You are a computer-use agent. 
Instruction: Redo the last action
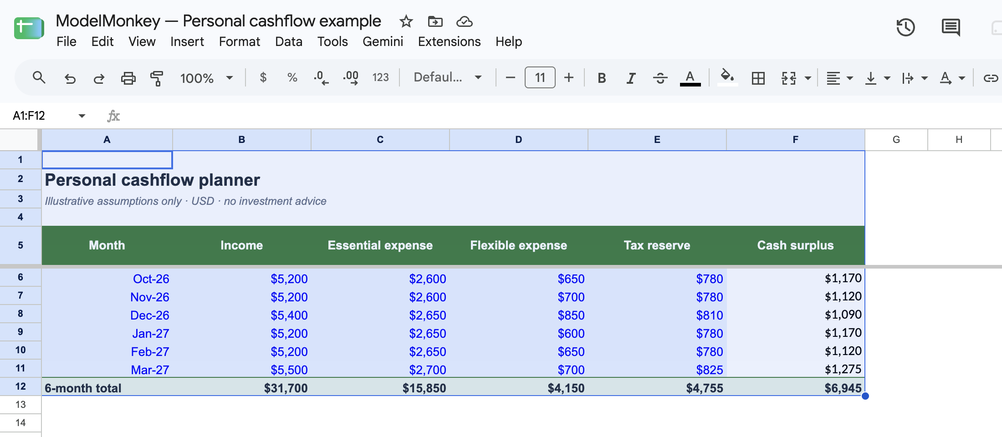tap(99, 78)
